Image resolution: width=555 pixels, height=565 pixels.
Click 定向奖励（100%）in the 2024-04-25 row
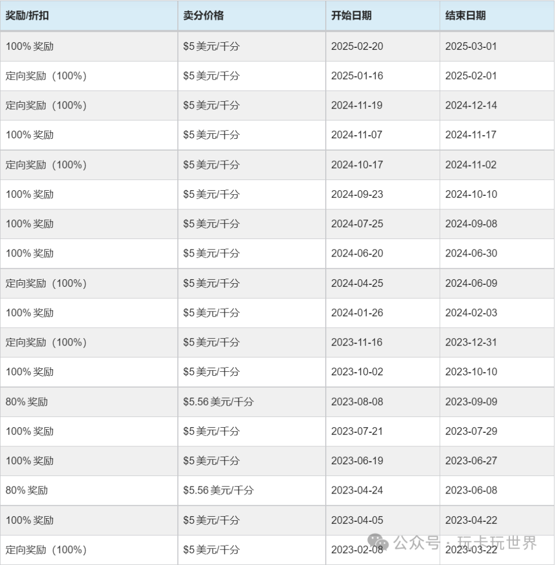point(46,284)
